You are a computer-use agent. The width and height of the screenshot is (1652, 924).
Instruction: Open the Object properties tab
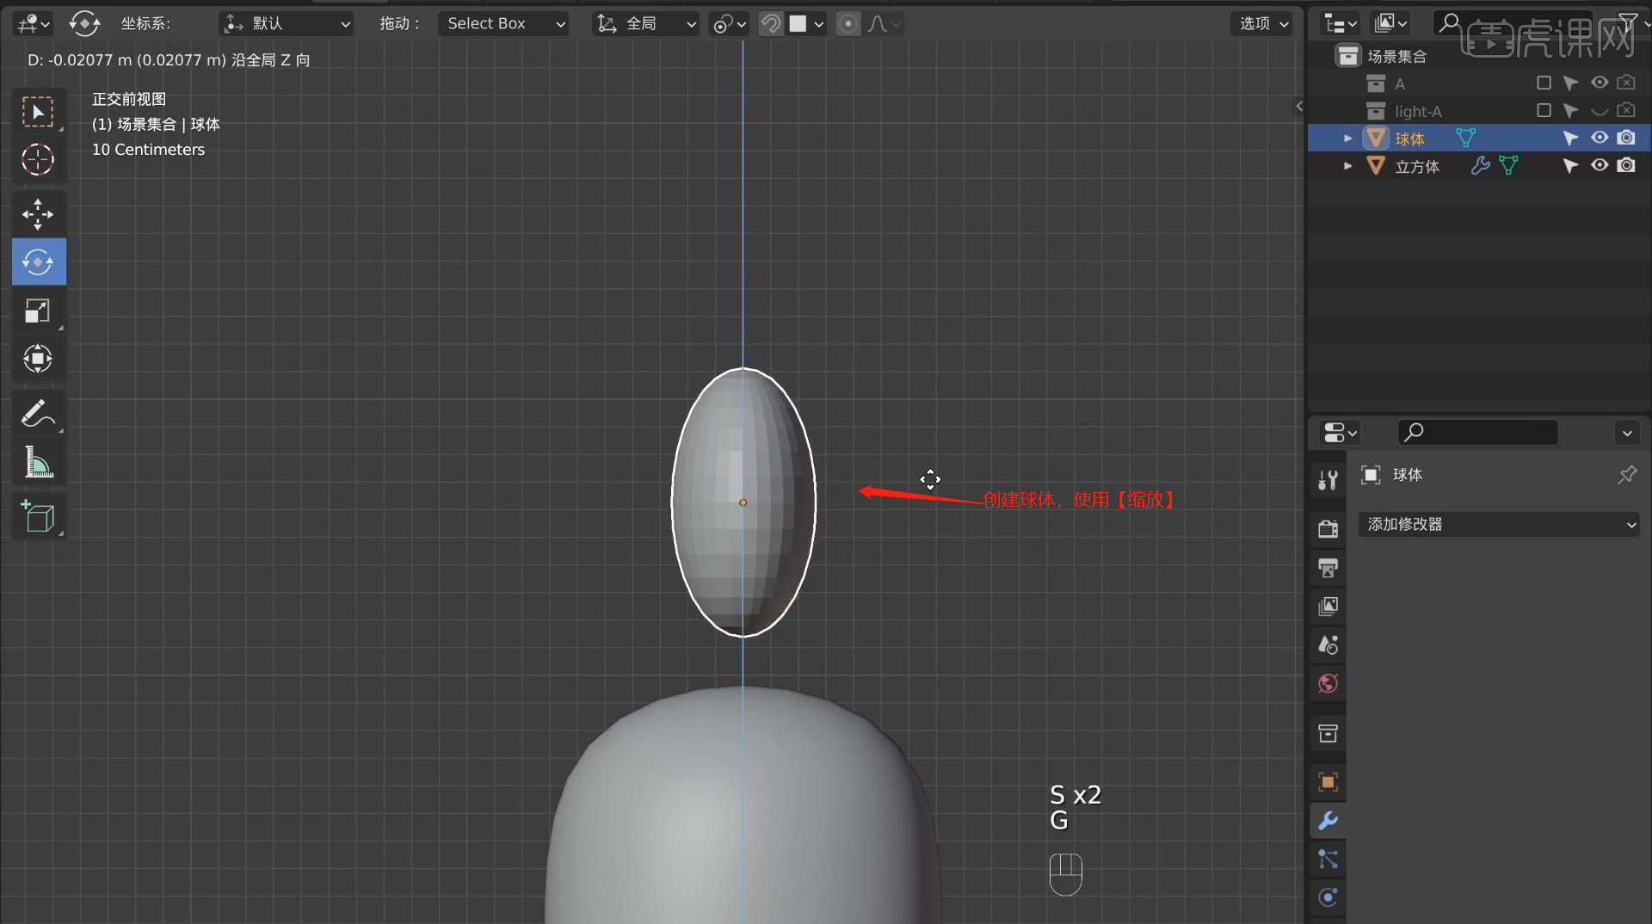tap(1328, 782)
